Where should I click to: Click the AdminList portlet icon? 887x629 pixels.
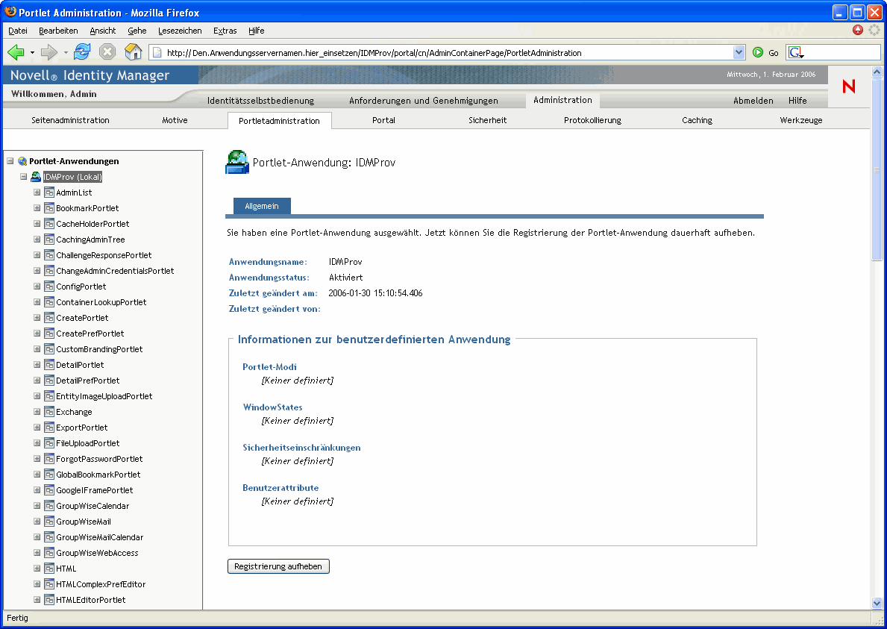pos(49,193)
